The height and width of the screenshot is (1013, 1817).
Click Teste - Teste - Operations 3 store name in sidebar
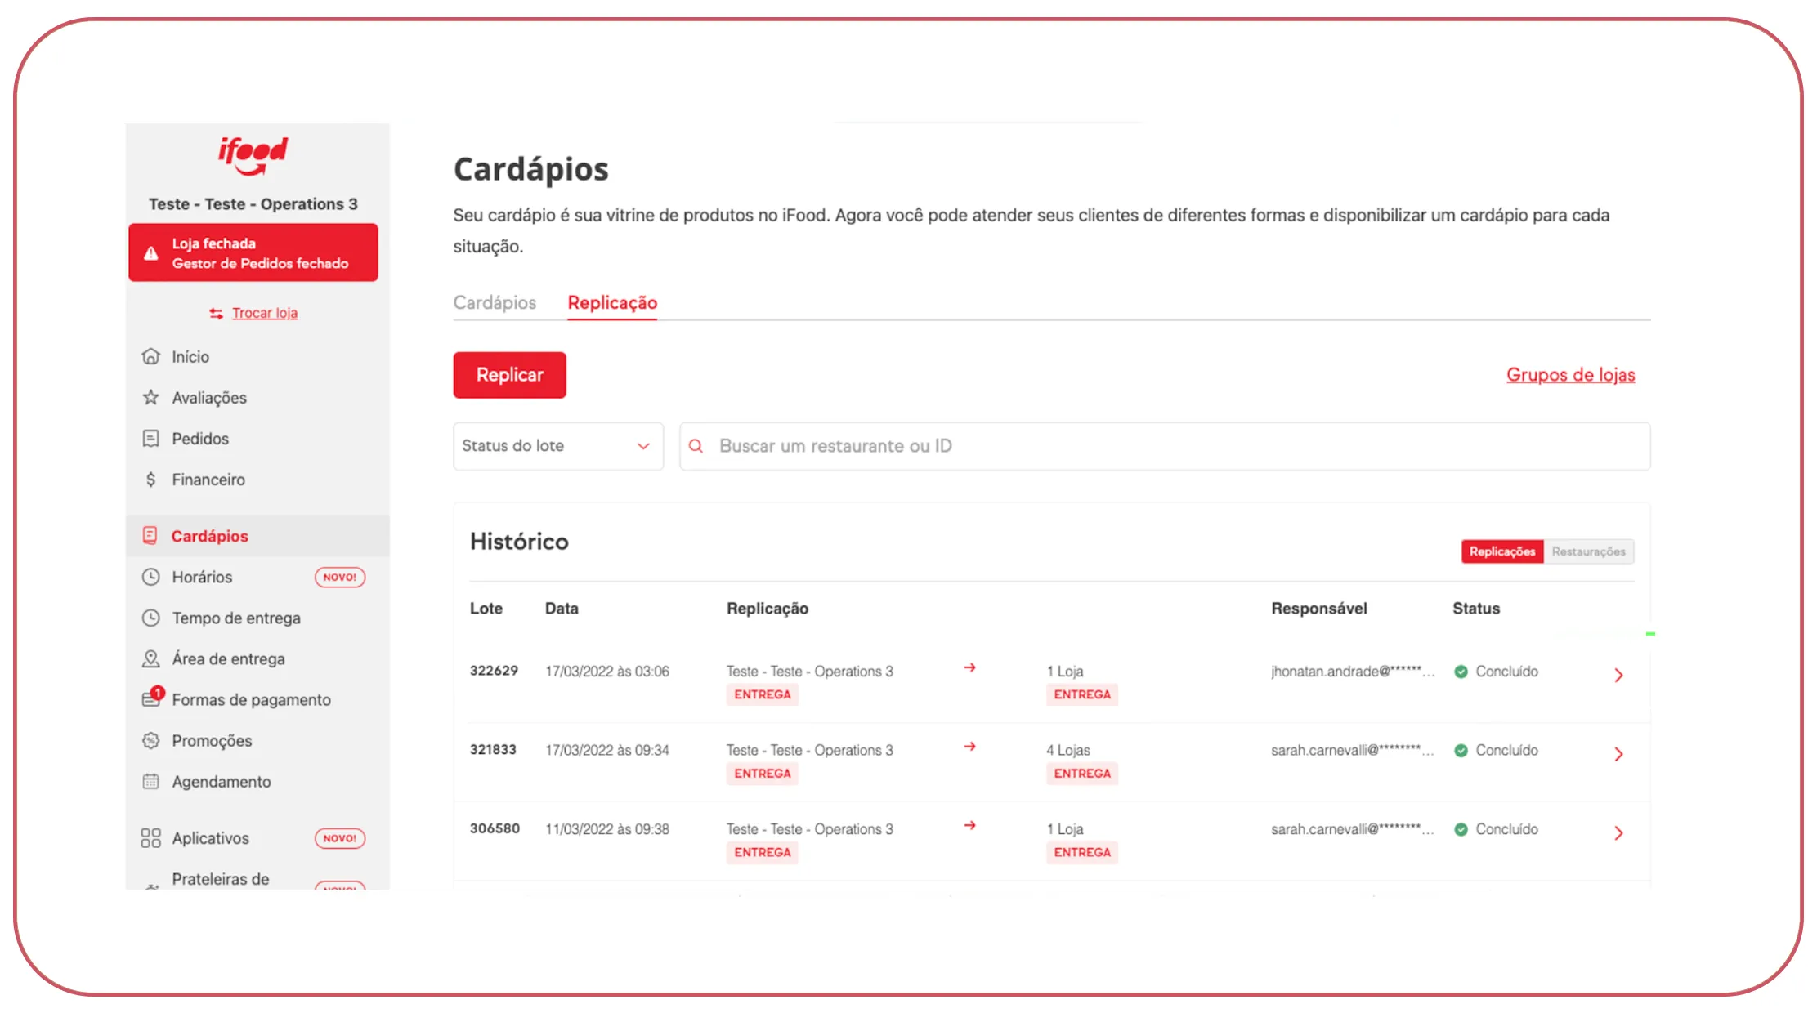[253, 204]
